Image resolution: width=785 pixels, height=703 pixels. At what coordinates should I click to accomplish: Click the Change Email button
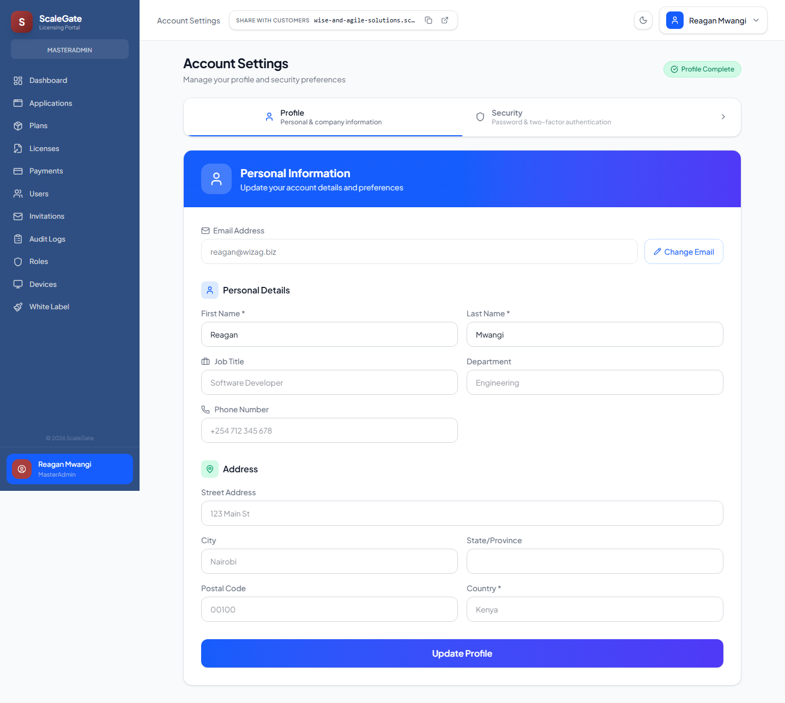[684, 251]
